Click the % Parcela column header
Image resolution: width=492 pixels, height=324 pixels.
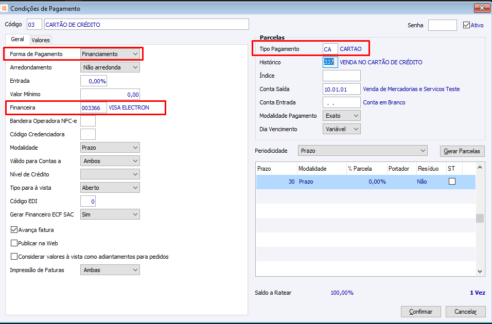click(367, 169)
